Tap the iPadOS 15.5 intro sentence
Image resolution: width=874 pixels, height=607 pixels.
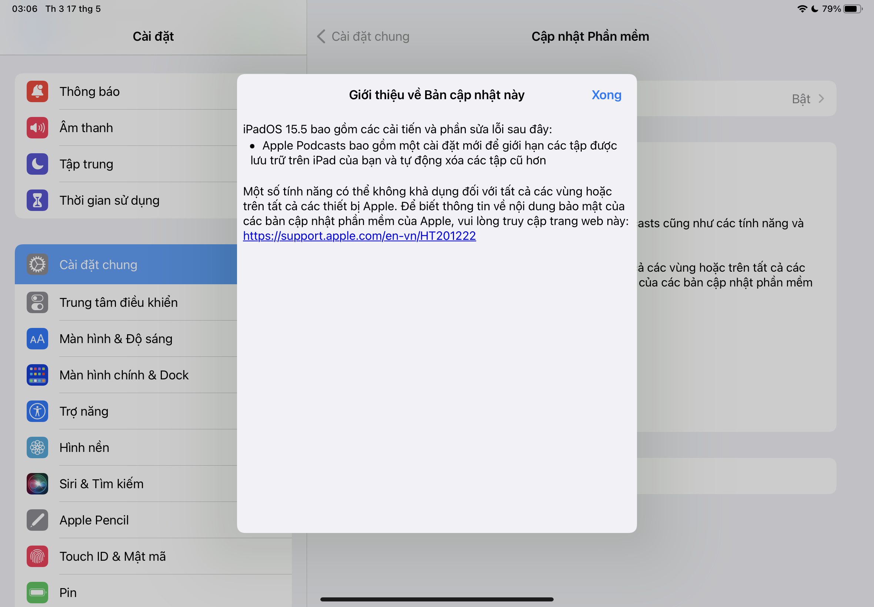click(397, 129)
